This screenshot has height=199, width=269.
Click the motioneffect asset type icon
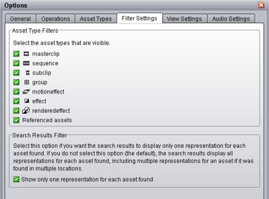[26, 92]
